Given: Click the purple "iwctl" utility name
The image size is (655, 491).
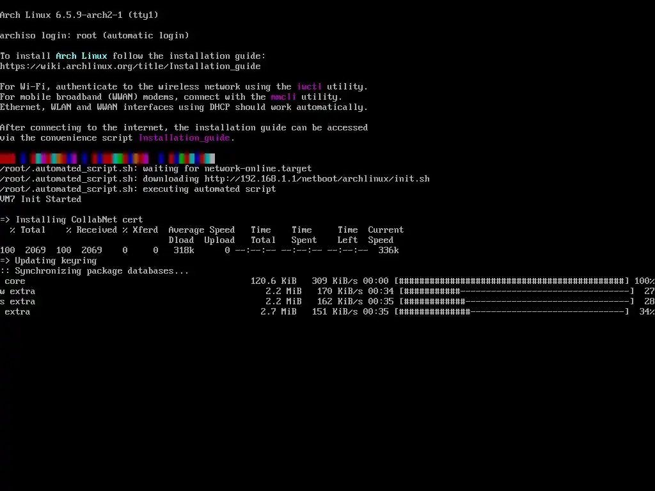Looking at the screenshot, I should coord(309,86).
